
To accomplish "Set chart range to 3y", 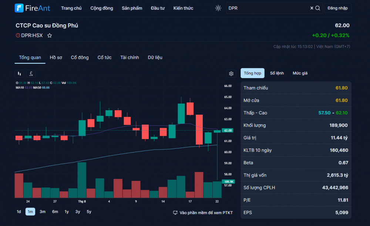I will 78,212.
